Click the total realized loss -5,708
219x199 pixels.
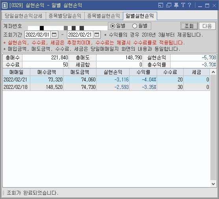(193, 57)
